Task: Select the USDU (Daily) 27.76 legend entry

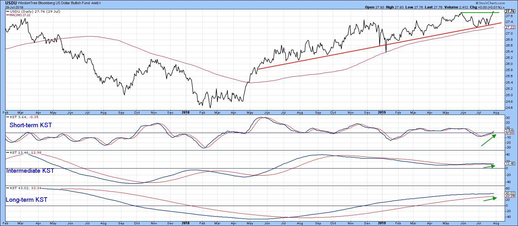Action: [33, 11]
